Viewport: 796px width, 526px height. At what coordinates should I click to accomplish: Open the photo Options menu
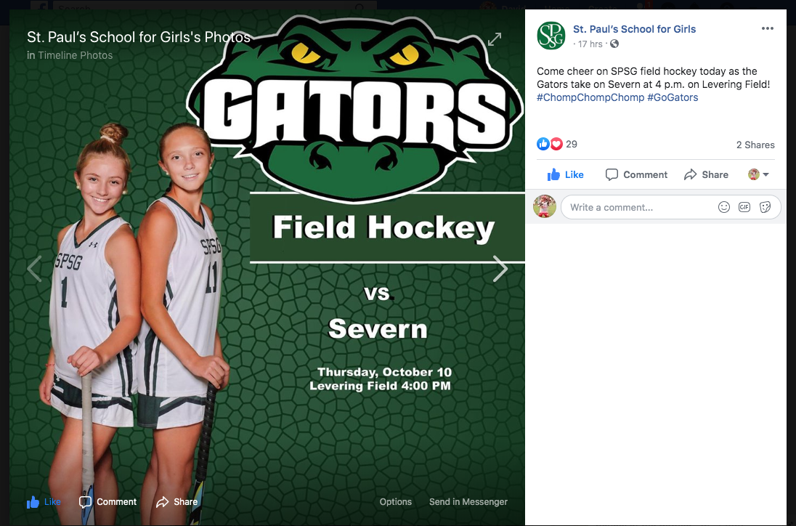396,501
